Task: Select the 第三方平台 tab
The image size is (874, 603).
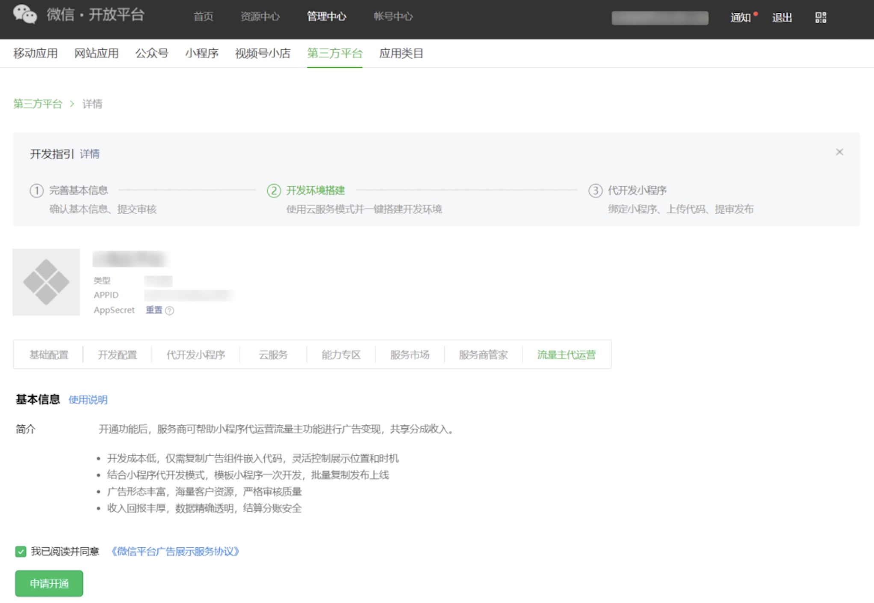Action: 335,53
